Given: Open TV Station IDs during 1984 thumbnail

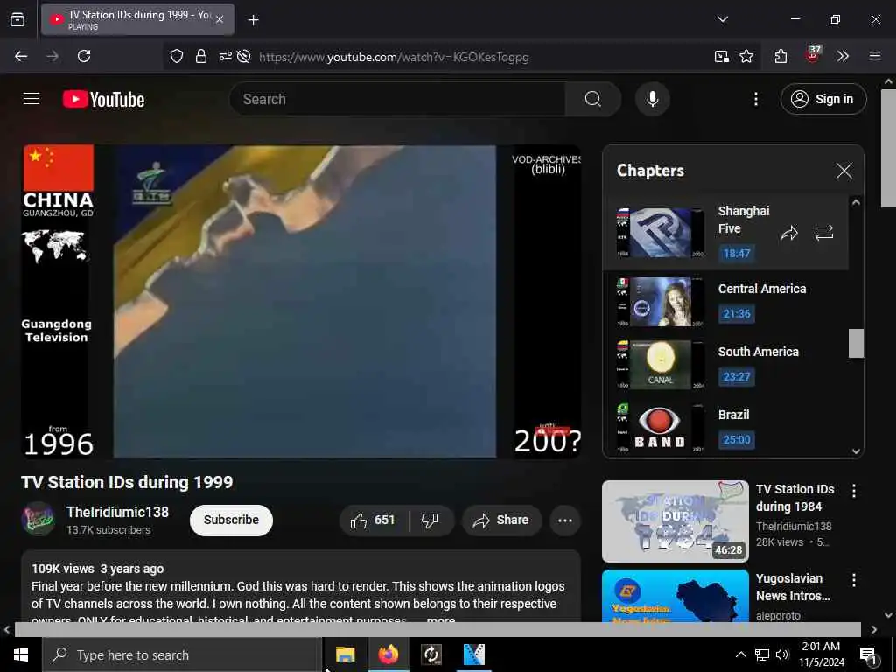Looking at the screenshot, I should pyautogui.click(x=675, y=521).
